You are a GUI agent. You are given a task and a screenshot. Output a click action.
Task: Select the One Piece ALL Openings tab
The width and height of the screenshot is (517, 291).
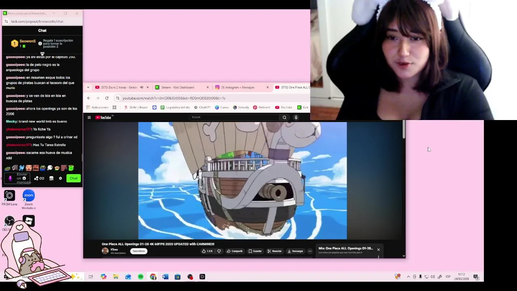pos(292,87)
